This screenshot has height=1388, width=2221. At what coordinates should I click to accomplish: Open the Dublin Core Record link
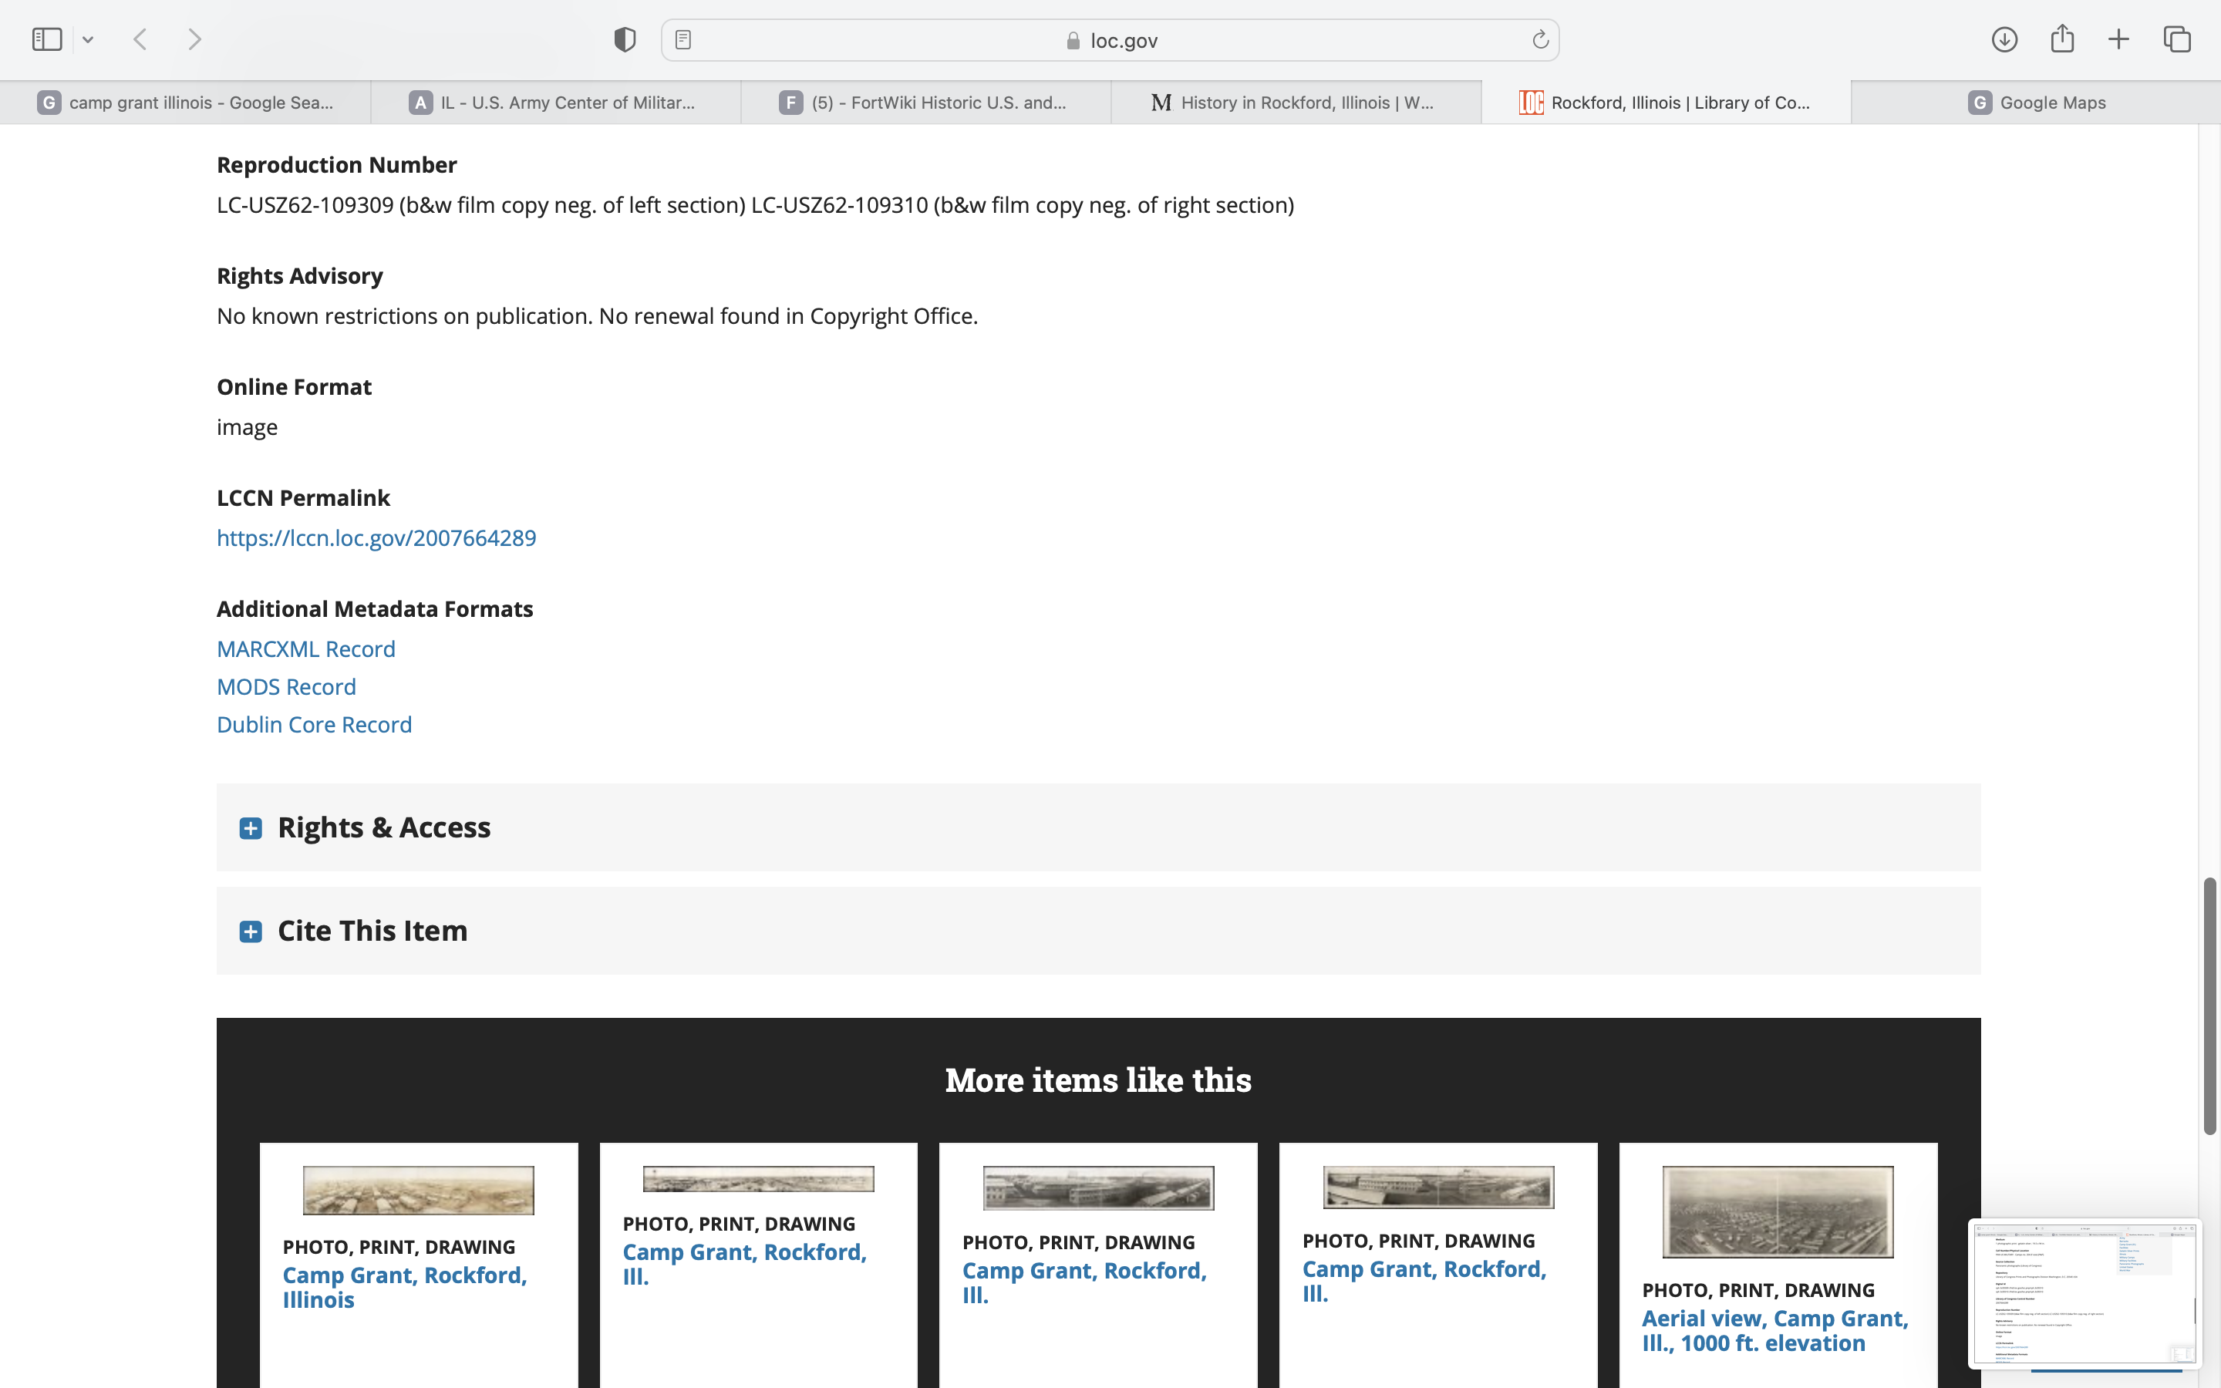coord(314,724)
